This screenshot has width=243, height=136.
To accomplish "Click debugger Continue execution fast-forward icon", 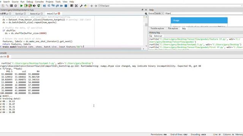I will pyautogui.click(x=62, y=6).
